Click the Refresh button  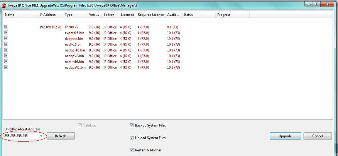(x=61, y=136)
